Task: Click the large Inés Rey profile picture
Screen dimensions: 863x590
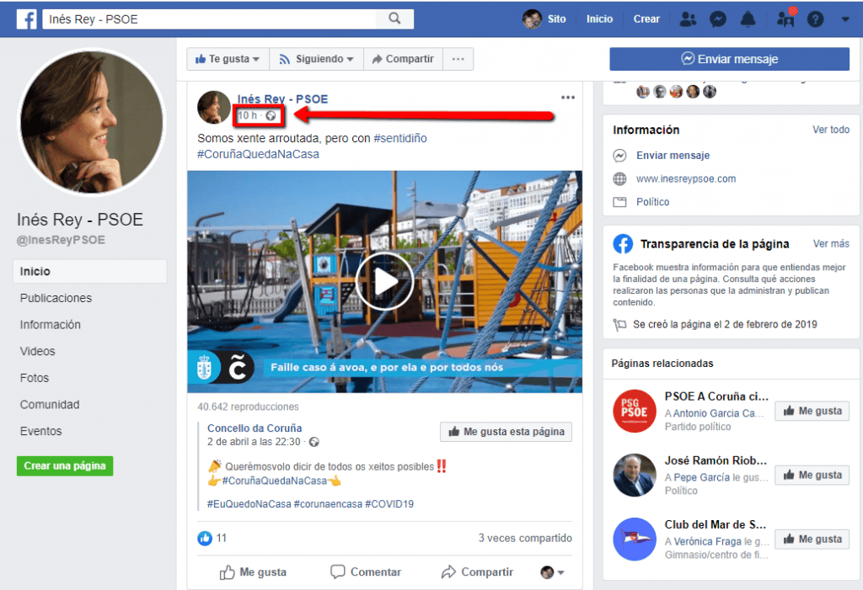Action: pos(91,121)
